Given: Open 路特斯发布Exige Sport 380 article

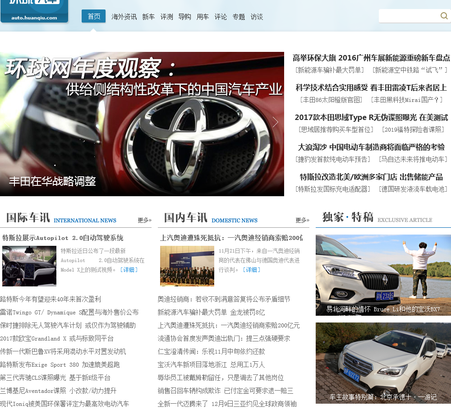Looking at the screenshot, I should pyautogui.click(x=60, y=364).
